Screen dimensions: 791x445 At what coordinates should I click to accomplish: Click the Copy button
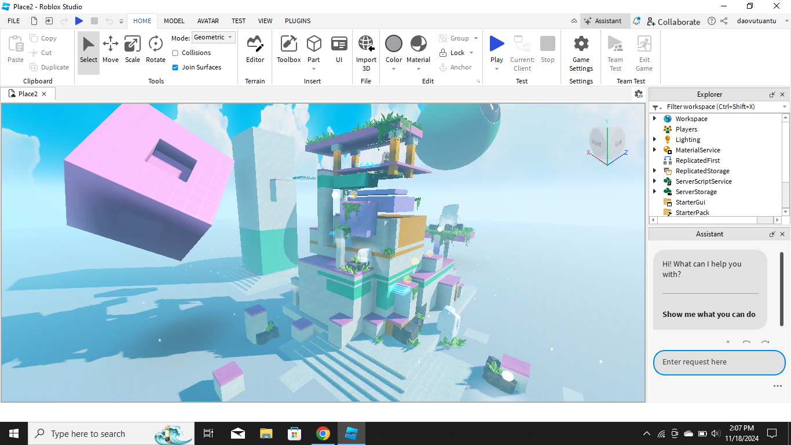43,38
